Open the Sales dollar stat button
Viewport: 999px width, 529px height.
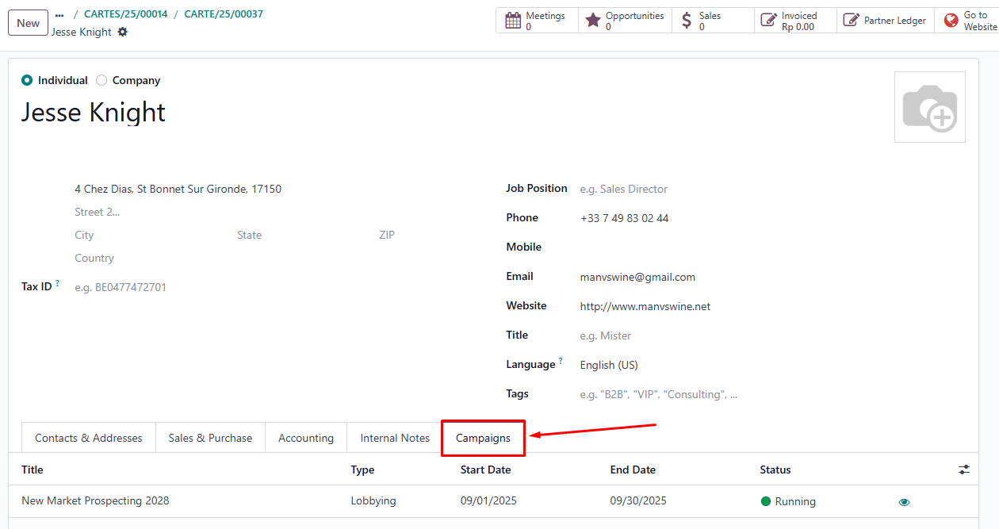click(x=687, y=21)
